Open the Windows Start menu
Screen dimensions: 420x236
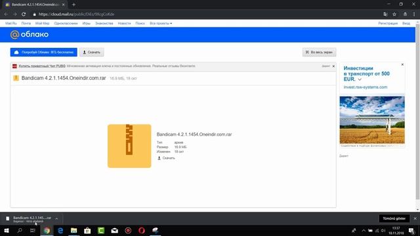click(7, 230)
